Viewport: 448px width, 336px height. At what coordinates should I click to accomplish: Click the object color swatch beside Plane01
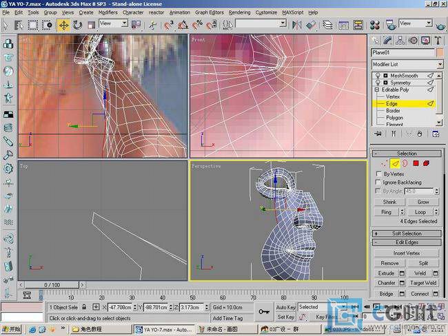(440, 52)
